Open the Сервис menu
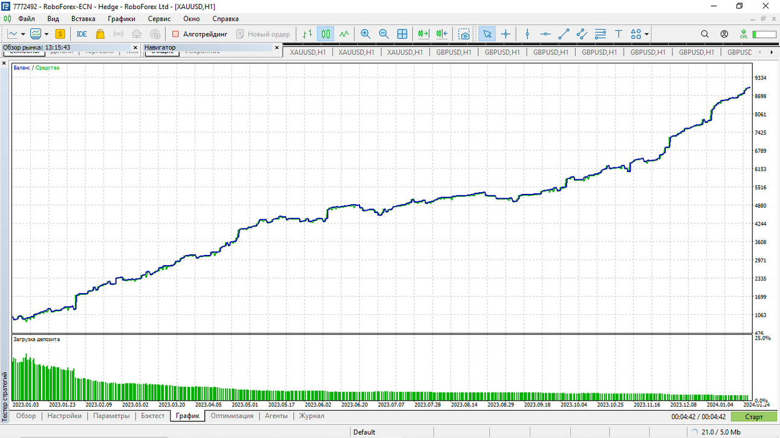Screen dimensions: 780x438 pos(159,19)
